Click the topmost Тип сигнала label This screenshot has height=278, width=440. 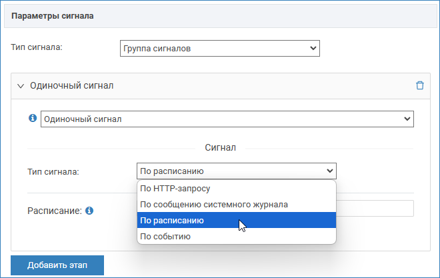(x=37, y=47)
